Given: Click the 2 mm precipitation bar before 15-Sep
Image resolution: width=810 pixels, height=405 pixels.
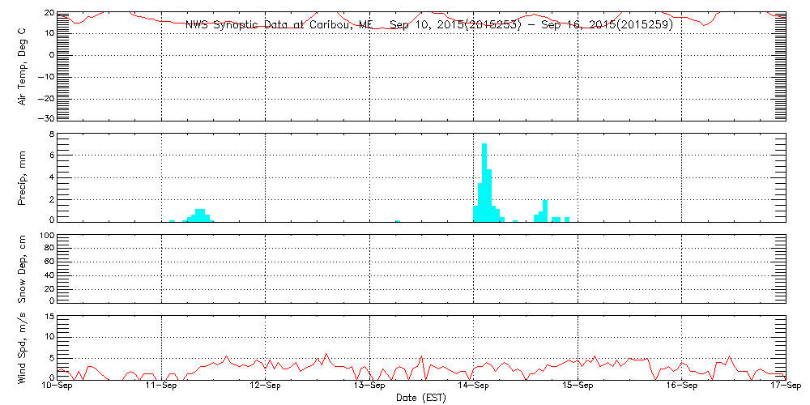Looking at the screenshot, I should tap(545, 211).
